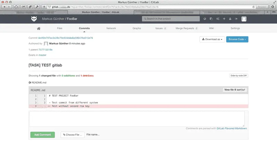
Task: Click the deleted line 'Test without second rsa key'
Action: coord(138,106)
